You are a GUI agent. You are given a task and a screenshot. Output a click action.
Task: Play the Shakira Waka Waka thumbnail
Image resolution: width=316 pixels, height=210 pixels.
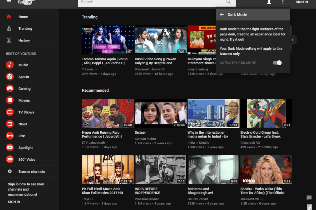(266, 170)
